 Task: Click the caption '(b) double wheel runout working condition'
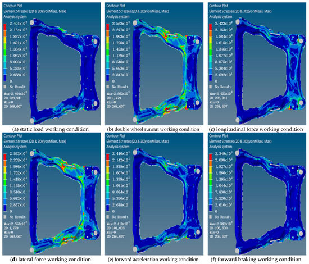point(153,129)
